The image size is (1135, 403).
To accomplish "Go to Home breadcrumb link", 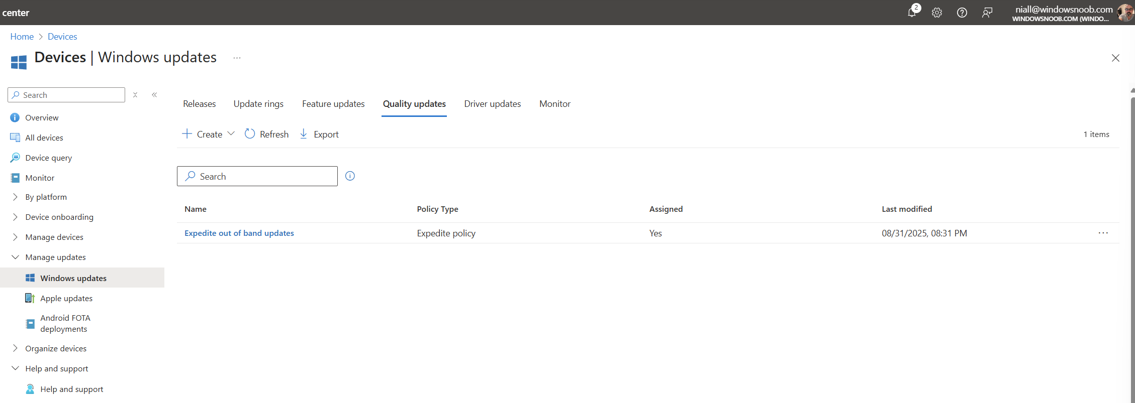I will click(22, 37).
